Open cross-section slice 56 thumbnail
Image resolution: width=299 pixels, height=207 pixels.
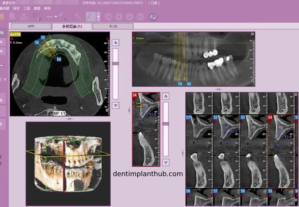200,197
